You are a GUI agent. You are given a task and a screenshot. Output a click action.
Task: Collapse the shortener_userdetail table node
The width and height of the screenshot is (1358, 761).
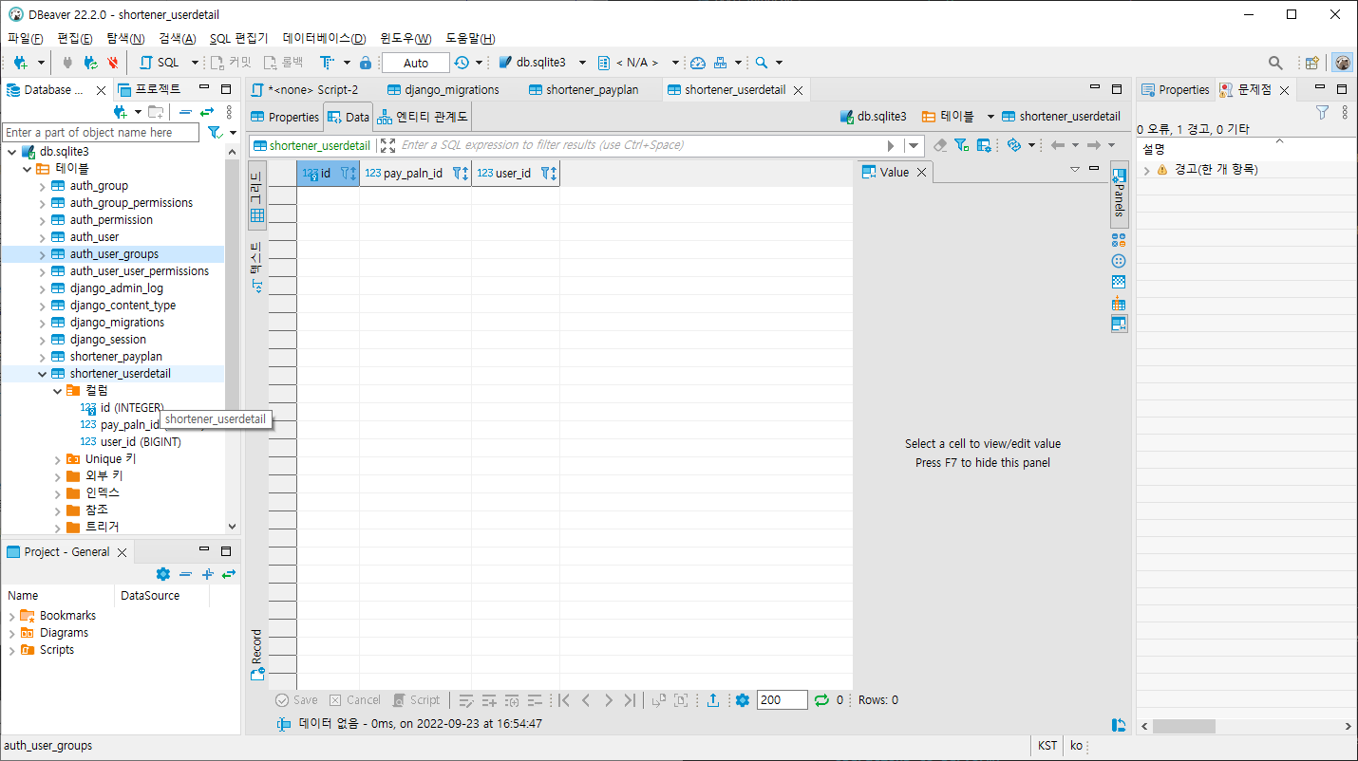(x=42, y=374)
